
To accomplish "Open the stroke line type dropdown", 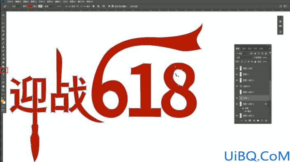I will tap(60, 6).
